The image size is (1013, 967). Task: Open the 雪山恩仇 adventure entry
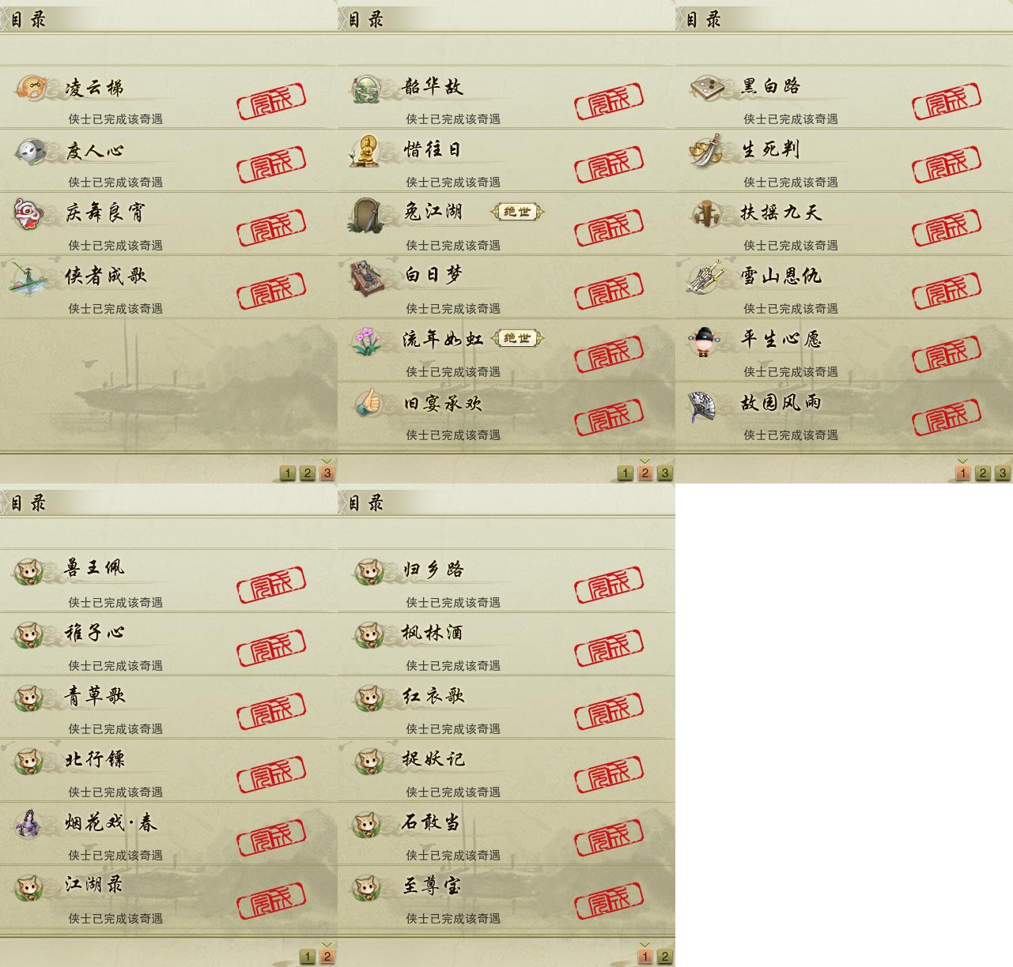coord(844,287)
